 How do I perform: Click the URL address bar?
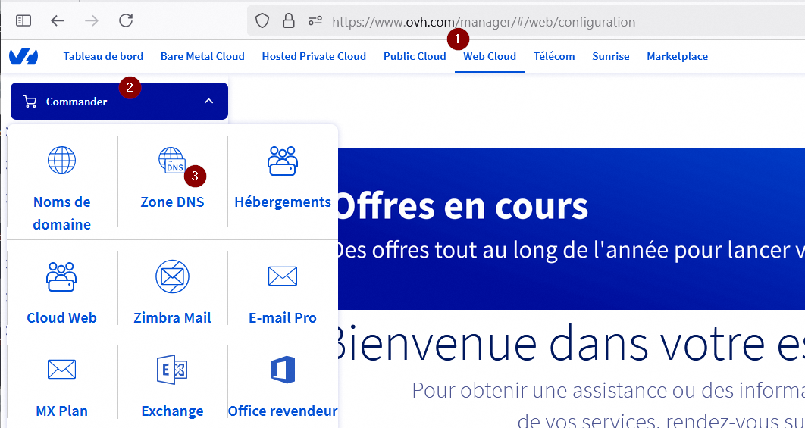pyautogui.click(x=531, y=22)
